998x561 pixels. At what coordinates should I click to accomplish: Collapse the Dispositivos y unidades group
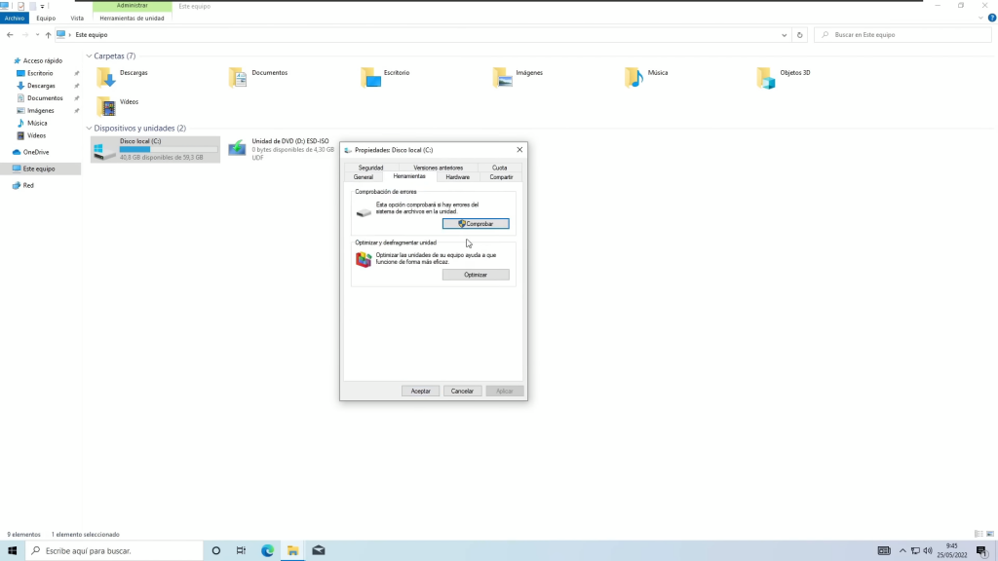tap(89, 129)
